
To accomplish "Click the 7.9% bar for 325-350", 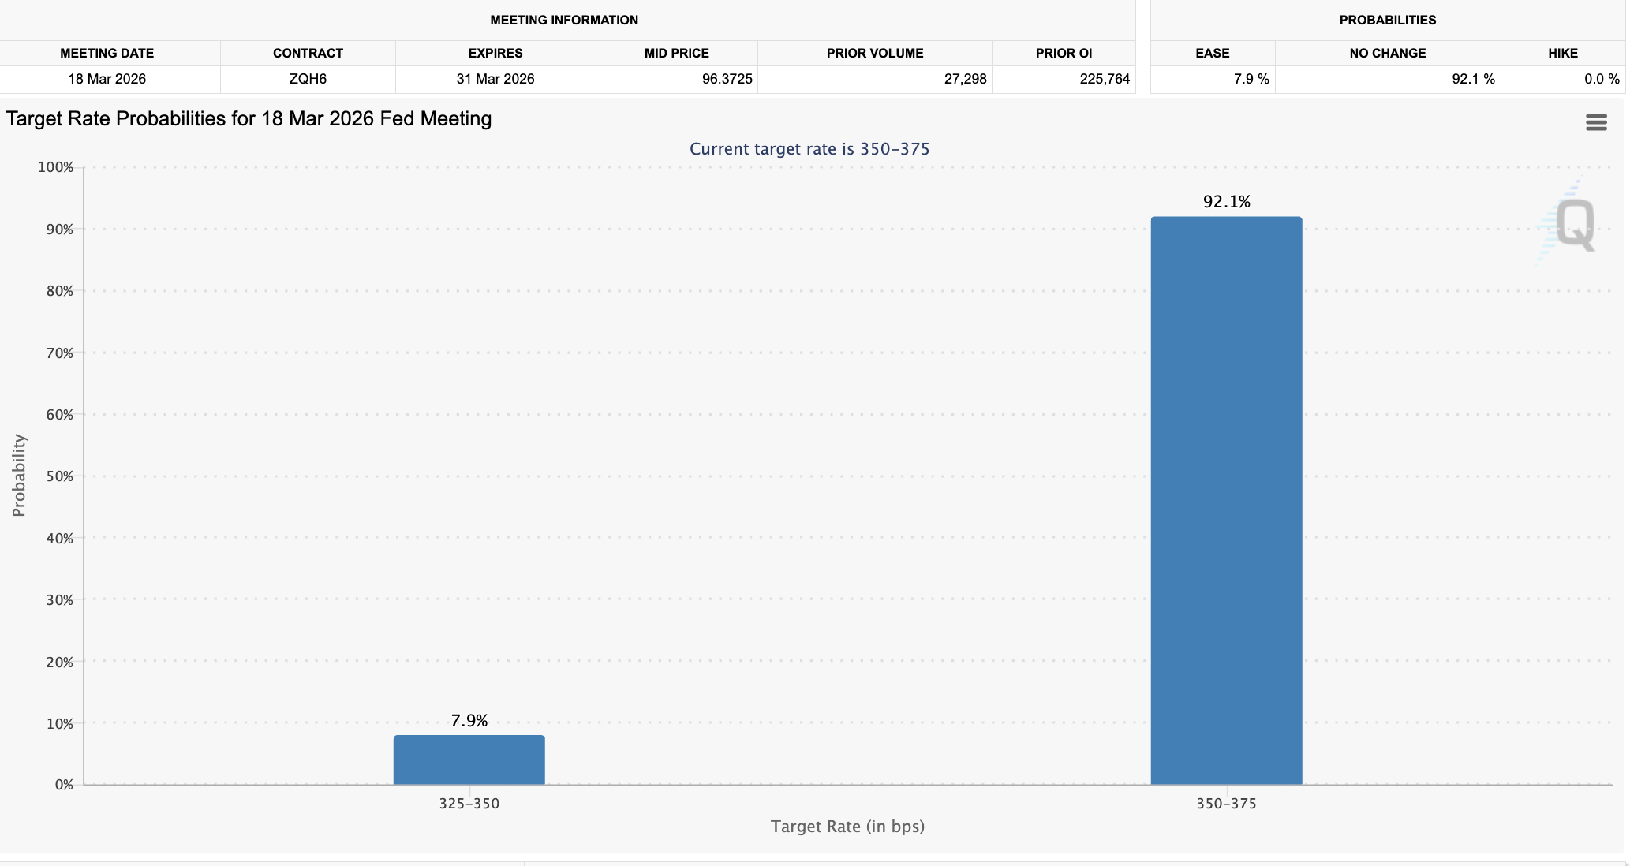I will point(469,760).
